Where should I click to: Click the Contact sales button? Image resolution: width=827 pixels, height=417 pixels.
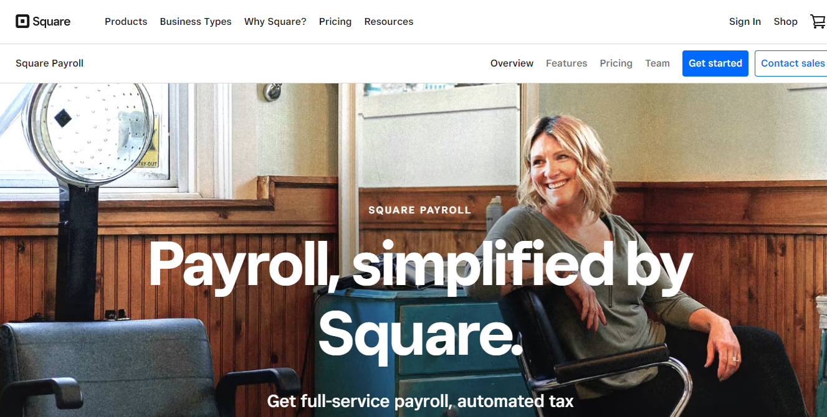coord(791,63)
